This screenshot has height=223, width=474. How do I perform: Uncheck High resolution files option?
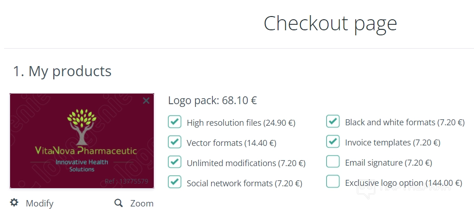click(174, 122)
